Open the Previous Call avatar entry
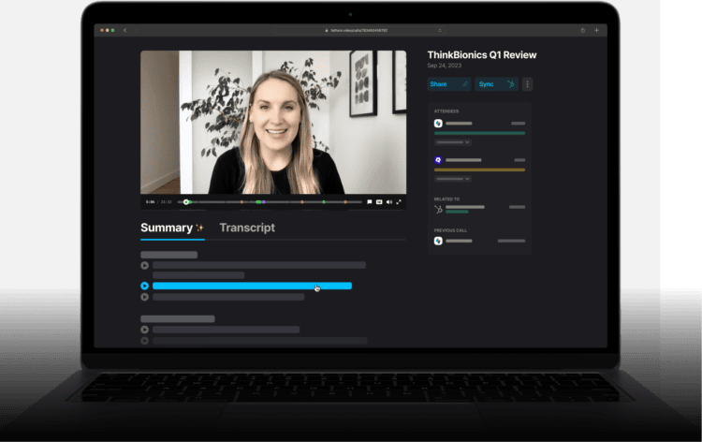 click(x=438, y=241)
